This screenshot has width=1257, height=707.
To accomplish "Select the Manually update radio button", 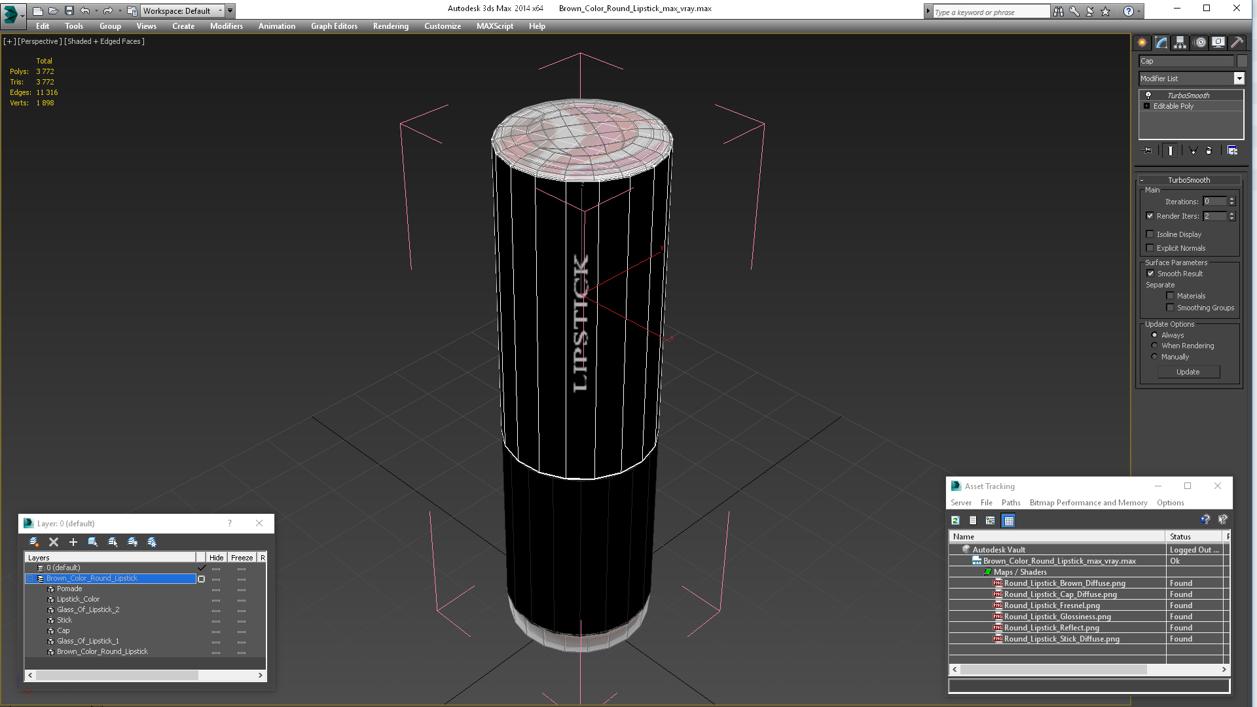I will pyautogui.click(x=1154, y=357).
